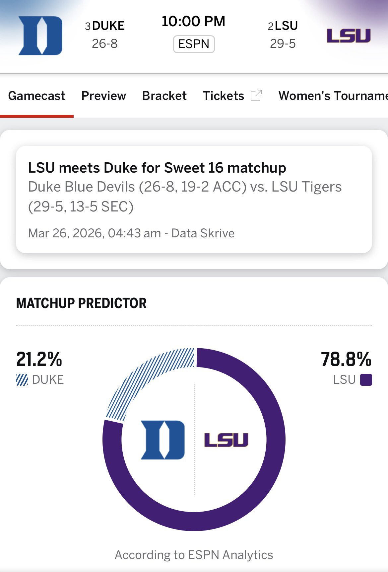Click the purple LSU legend square

tap(366, 380)
